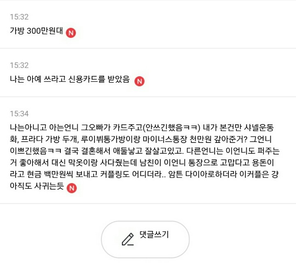Click the line starting "이쁘긴했음ㅋㅋ 결국 결혼해서"
The image size is (296, 273).
[82, 151]
